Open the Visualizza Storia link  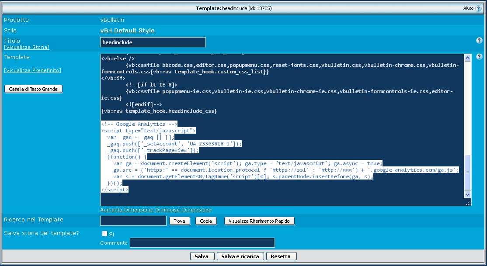point(27,47)
